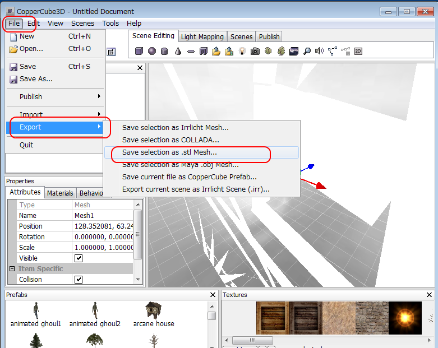This screenshot has width=438, height=348.
Task: Collapse the Item Specific section
Action: point(12,269)
